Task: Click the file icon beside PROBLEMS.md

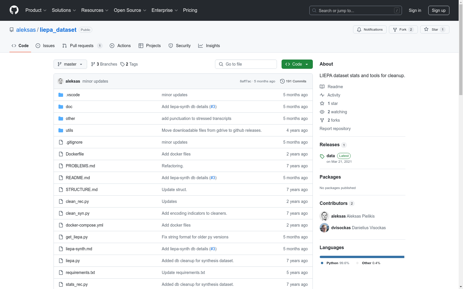Action: (x=61, y=166)
